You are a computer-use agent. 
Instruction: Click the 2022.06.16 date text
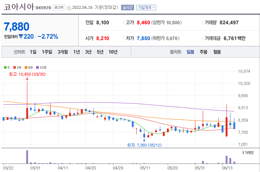[82, 7]
